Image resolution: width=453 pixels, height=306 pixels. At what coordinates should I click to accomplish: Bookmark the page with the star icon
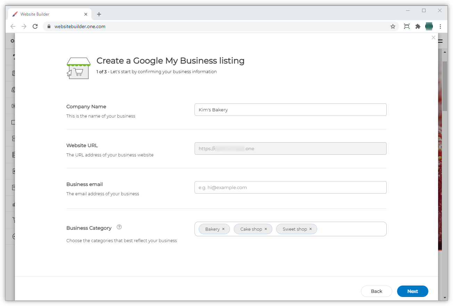[393, 26]
